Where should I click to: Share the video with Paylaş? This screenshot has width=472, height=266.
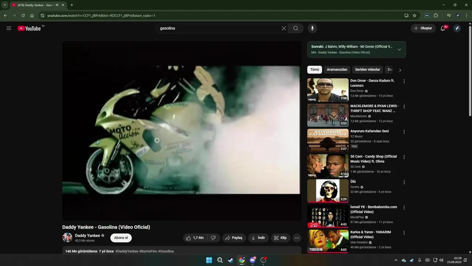(234, 238)
